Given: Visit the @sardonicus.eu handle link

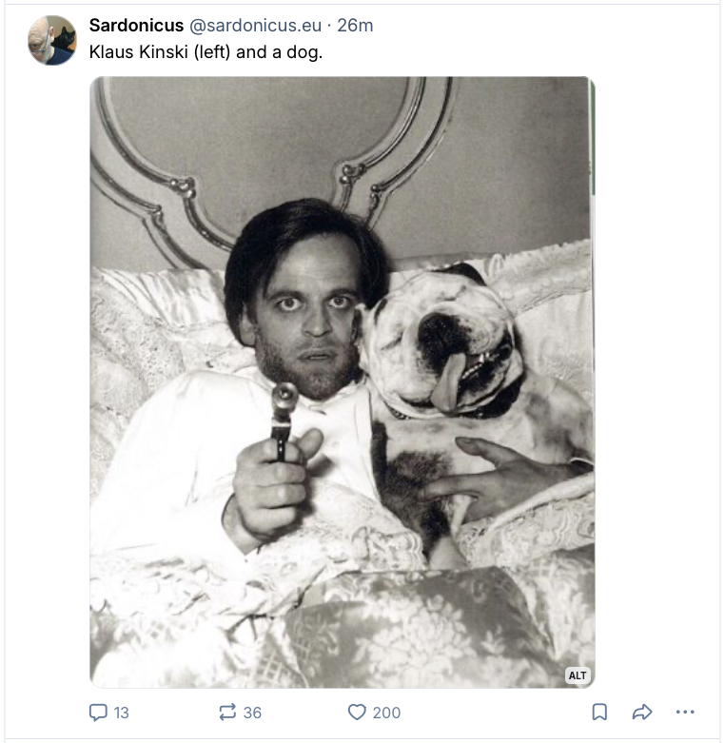Looking at the screenshot, I should pyautogui.click(x=257, y=26).
